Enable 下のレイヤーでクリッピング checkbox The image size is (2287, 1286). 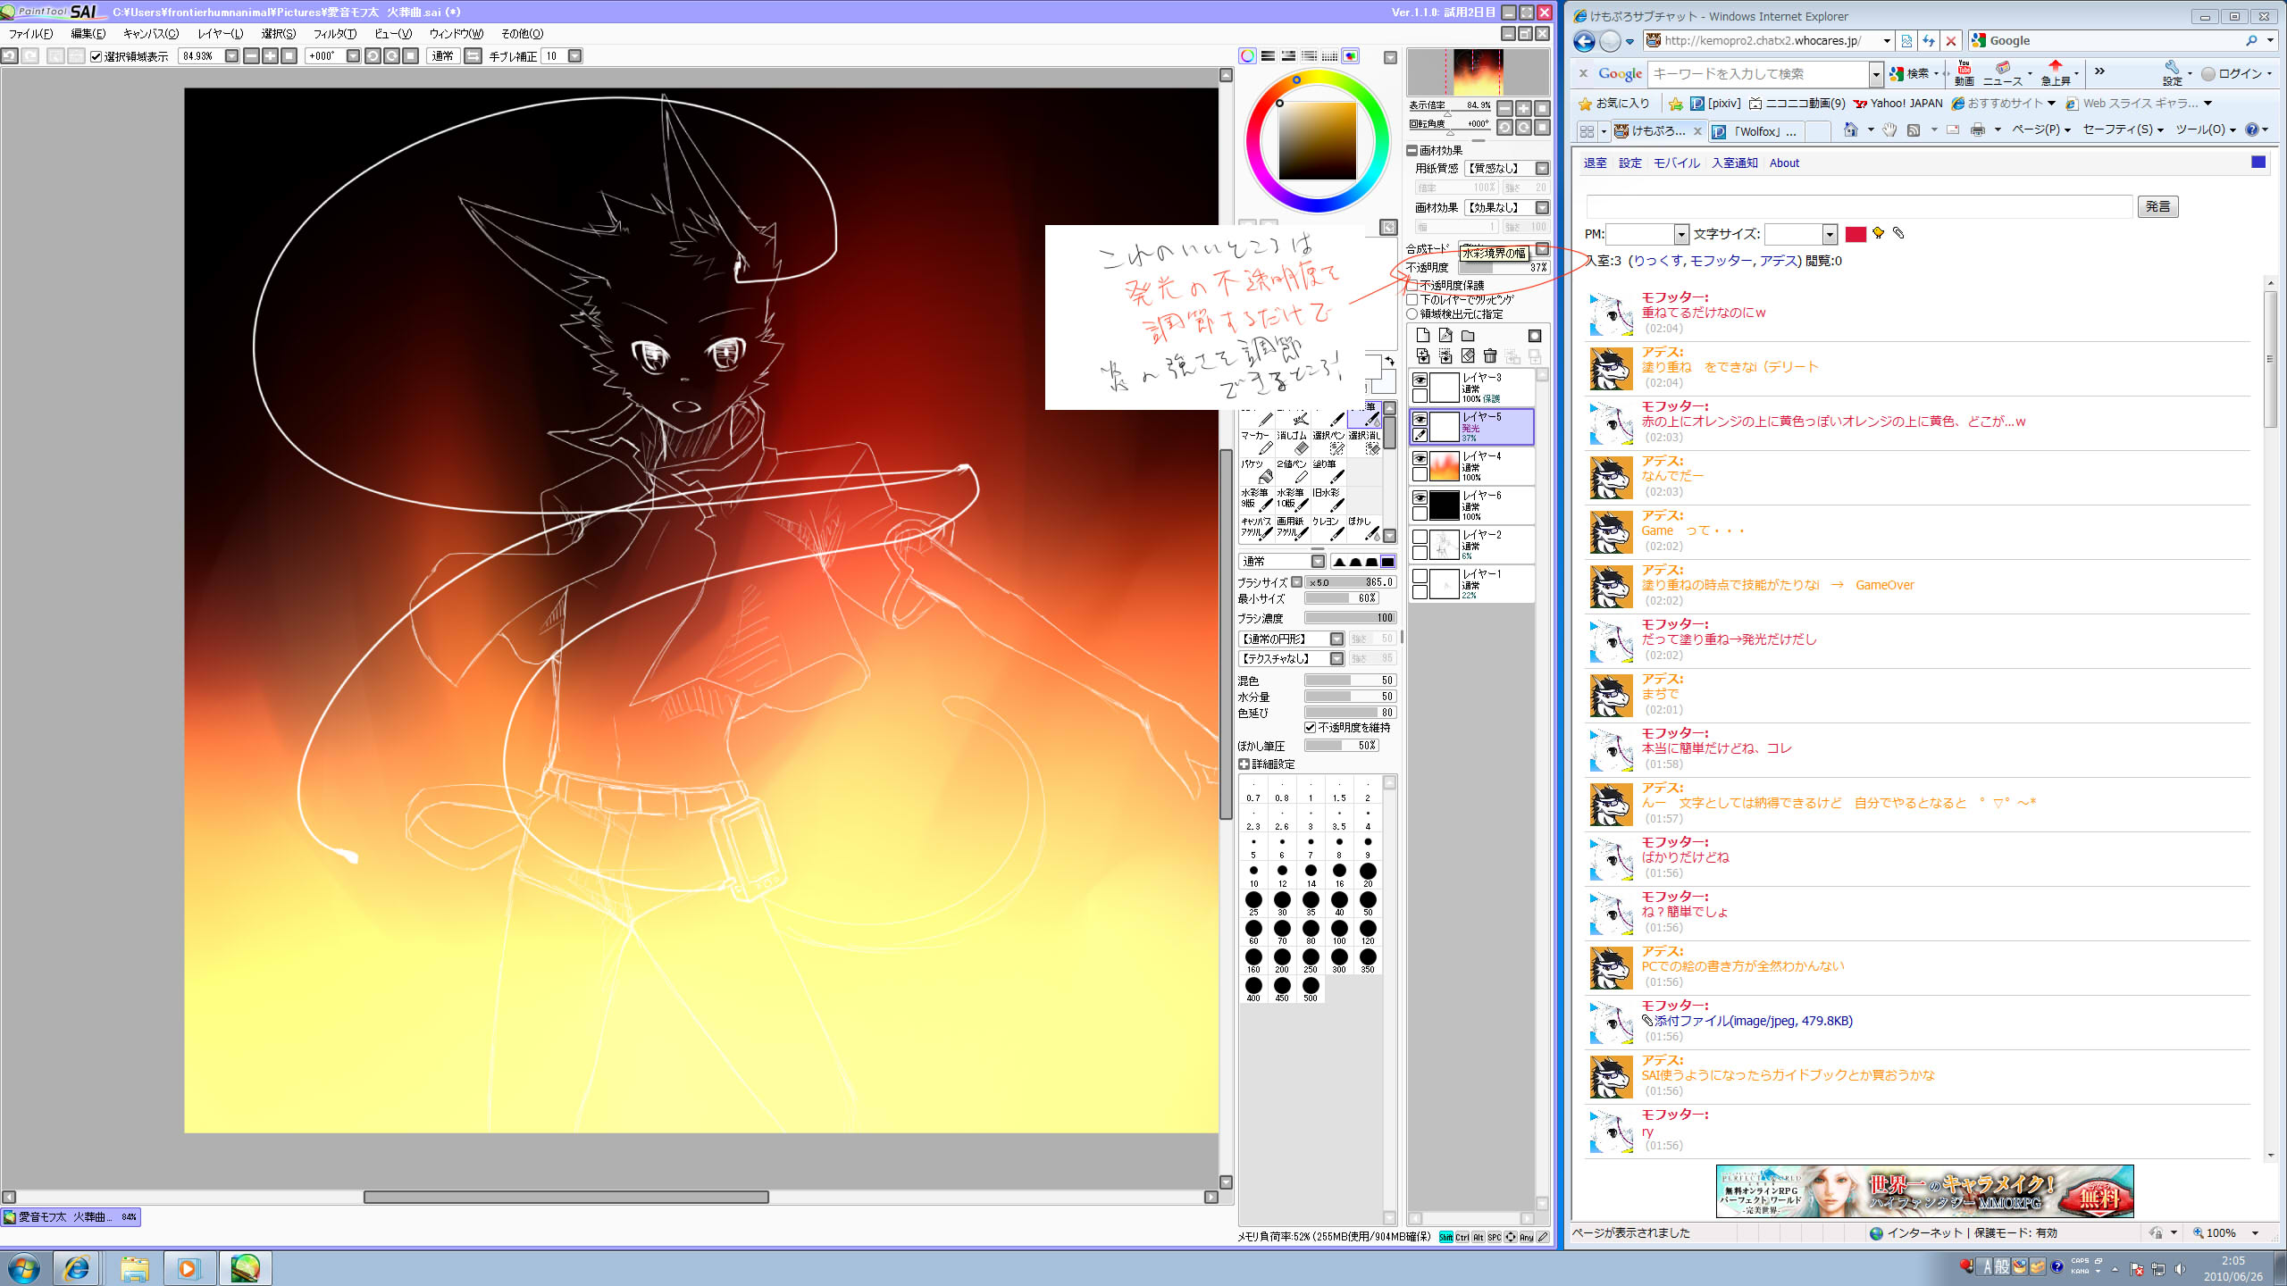(x=1412, y=300)
